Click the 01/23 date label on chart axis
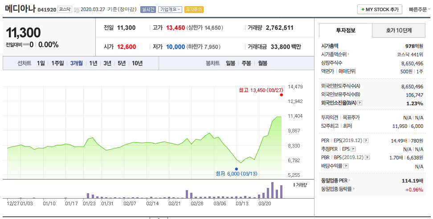Screen dimensions: 433x219 point(89,203)
